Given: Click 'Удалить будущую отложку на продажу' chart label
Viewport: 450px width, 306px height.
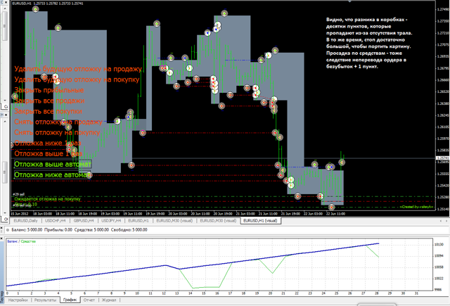Looking at the screenshot, I should click(78, 69).
